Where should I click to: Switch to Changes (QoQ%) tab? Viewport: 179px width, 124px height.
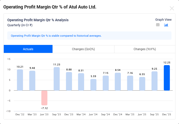point(83,49)
